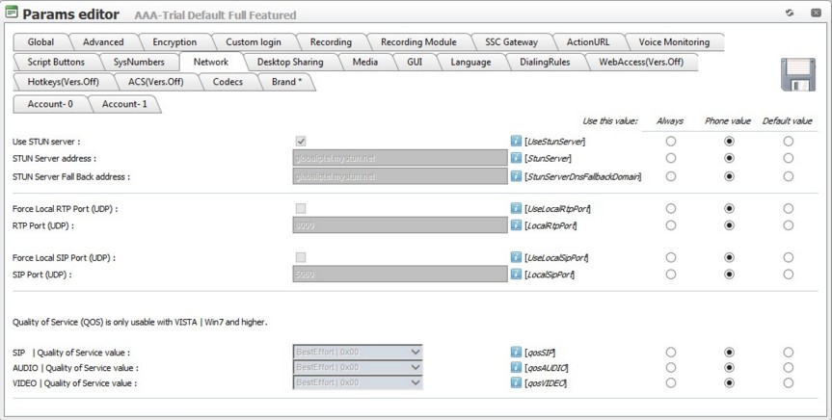
Task: Open the Codecs tab
Action: pyautogui.click(x=228, y=83)
